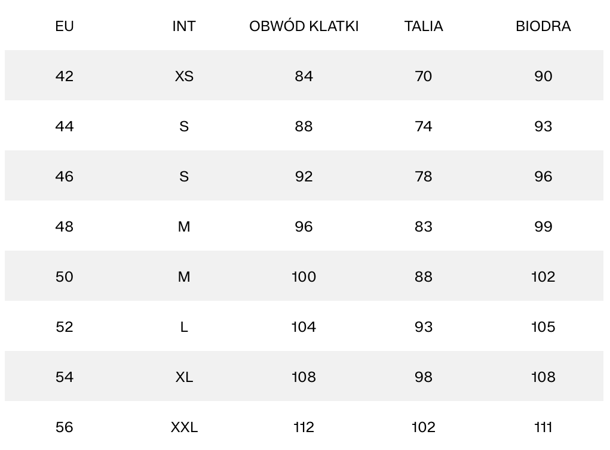Select the TALIA column header
Viewport: 610px width, 450px height.
pyautogui.click(x=424, y=26)
